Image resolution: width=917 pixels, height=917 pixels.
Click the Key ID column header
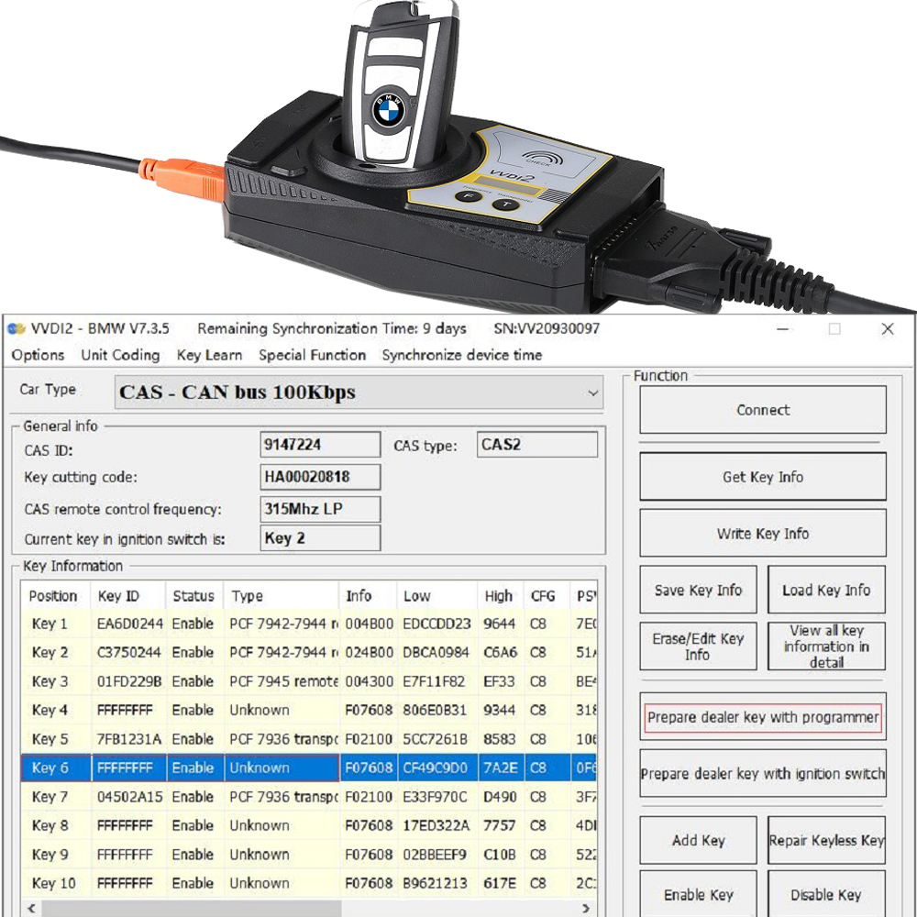(x=128, y=596)
